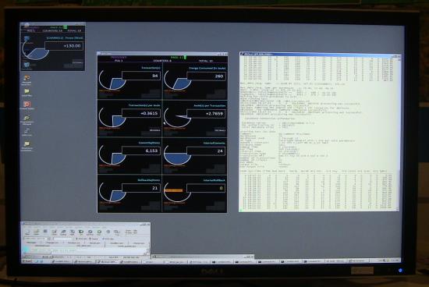Click the Start button on the taskbar
This screenshot has width=429, height=287.
tap(27, 261)
